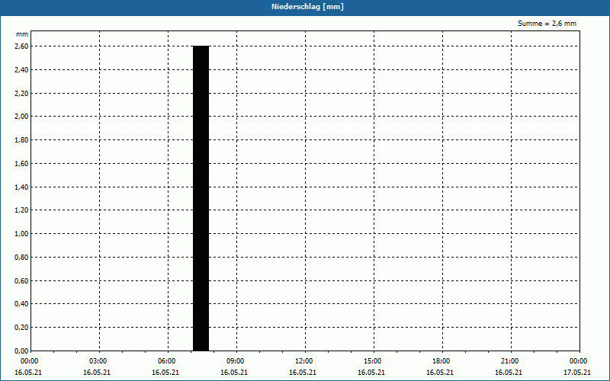Click the 16.05.21 date under 12:00
610x381 pixels.
click(303, 373)
